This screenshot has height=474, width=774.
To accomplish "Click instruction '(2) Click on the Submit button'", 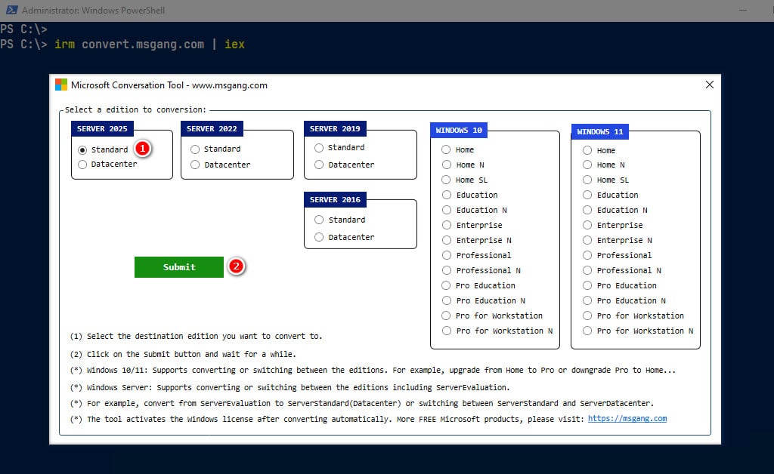I will [x=183, y=354].
